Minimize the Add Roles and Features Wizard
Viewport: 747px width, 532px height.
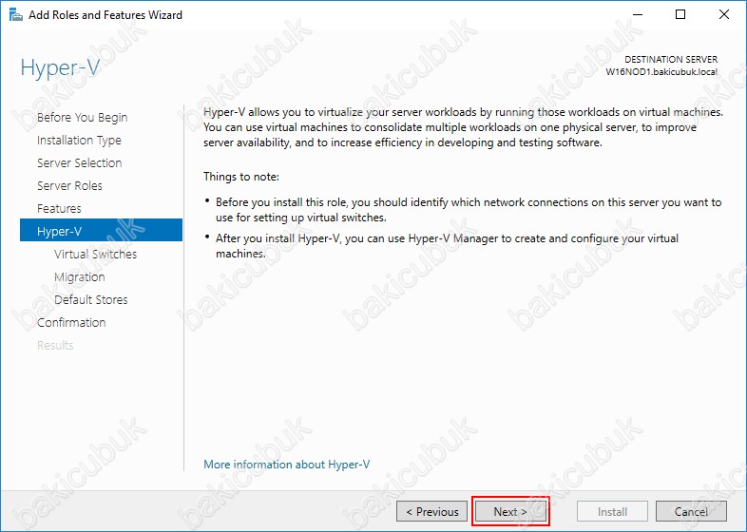635,15
